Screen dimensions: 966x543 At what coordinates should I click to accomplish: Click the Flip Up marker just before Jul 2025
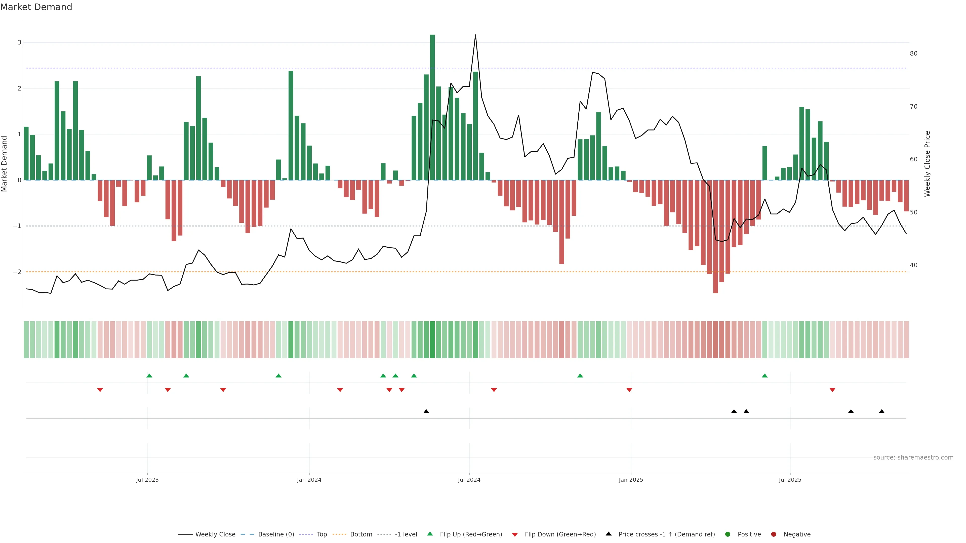765,376
